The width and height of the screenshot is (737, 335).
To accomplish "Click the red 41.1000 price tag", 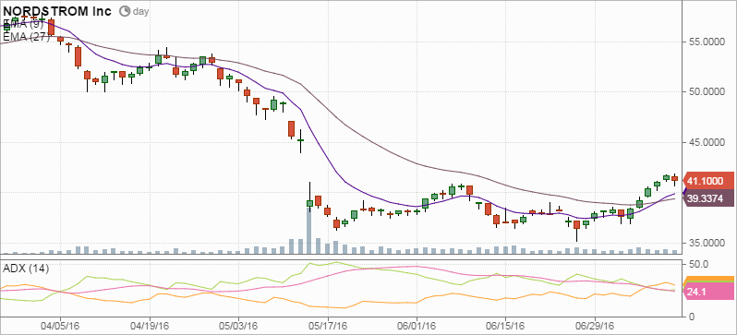I will coord(708,181).
